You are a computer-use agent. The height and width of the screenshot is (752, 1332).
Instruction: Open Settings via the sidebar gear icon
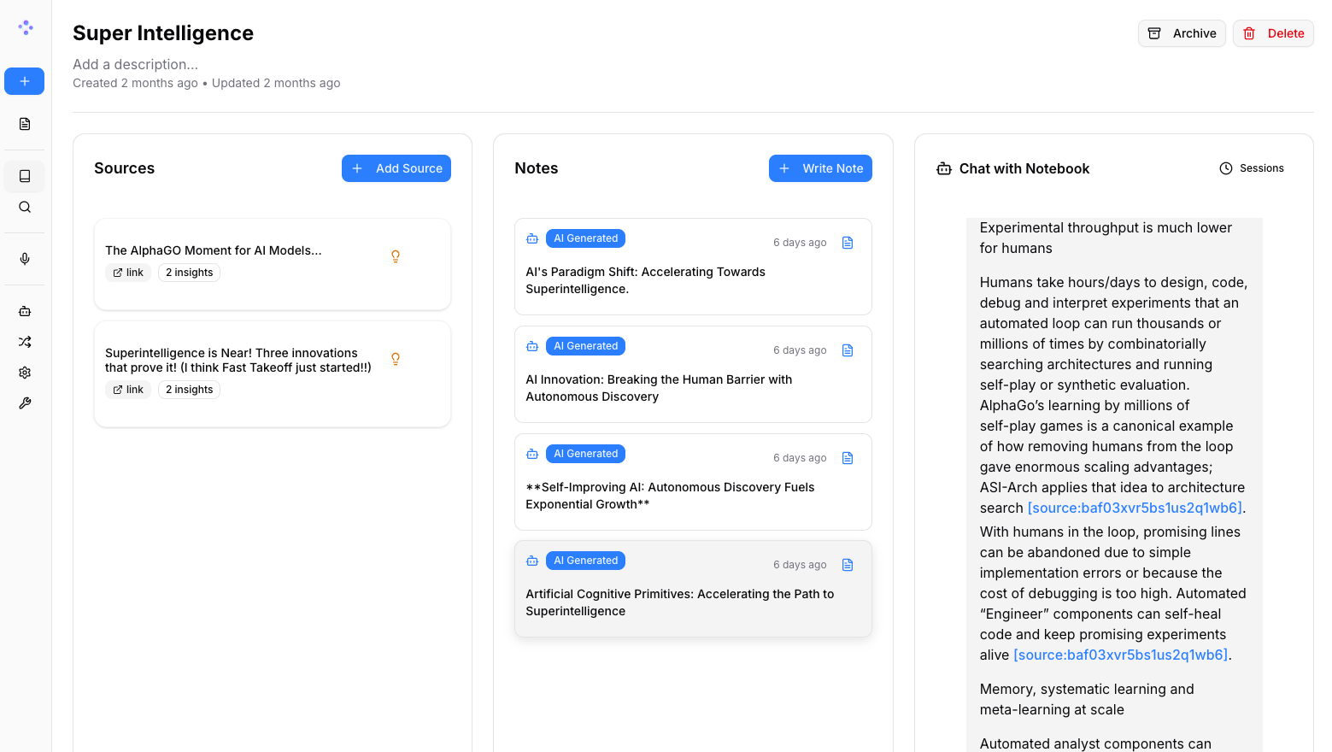coord(24,372)
